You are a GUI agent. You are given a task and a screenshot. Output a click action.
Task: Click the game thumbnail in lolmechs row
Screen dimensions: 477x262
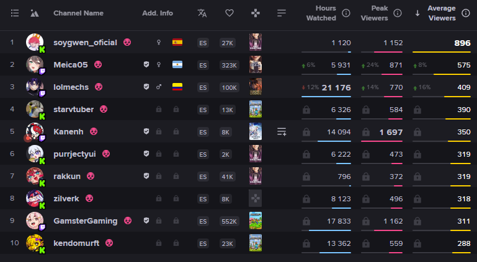tap(255, 87)
